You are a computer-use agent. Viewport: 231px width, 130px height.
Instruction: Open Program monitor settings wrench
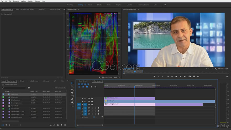(216, 69)
